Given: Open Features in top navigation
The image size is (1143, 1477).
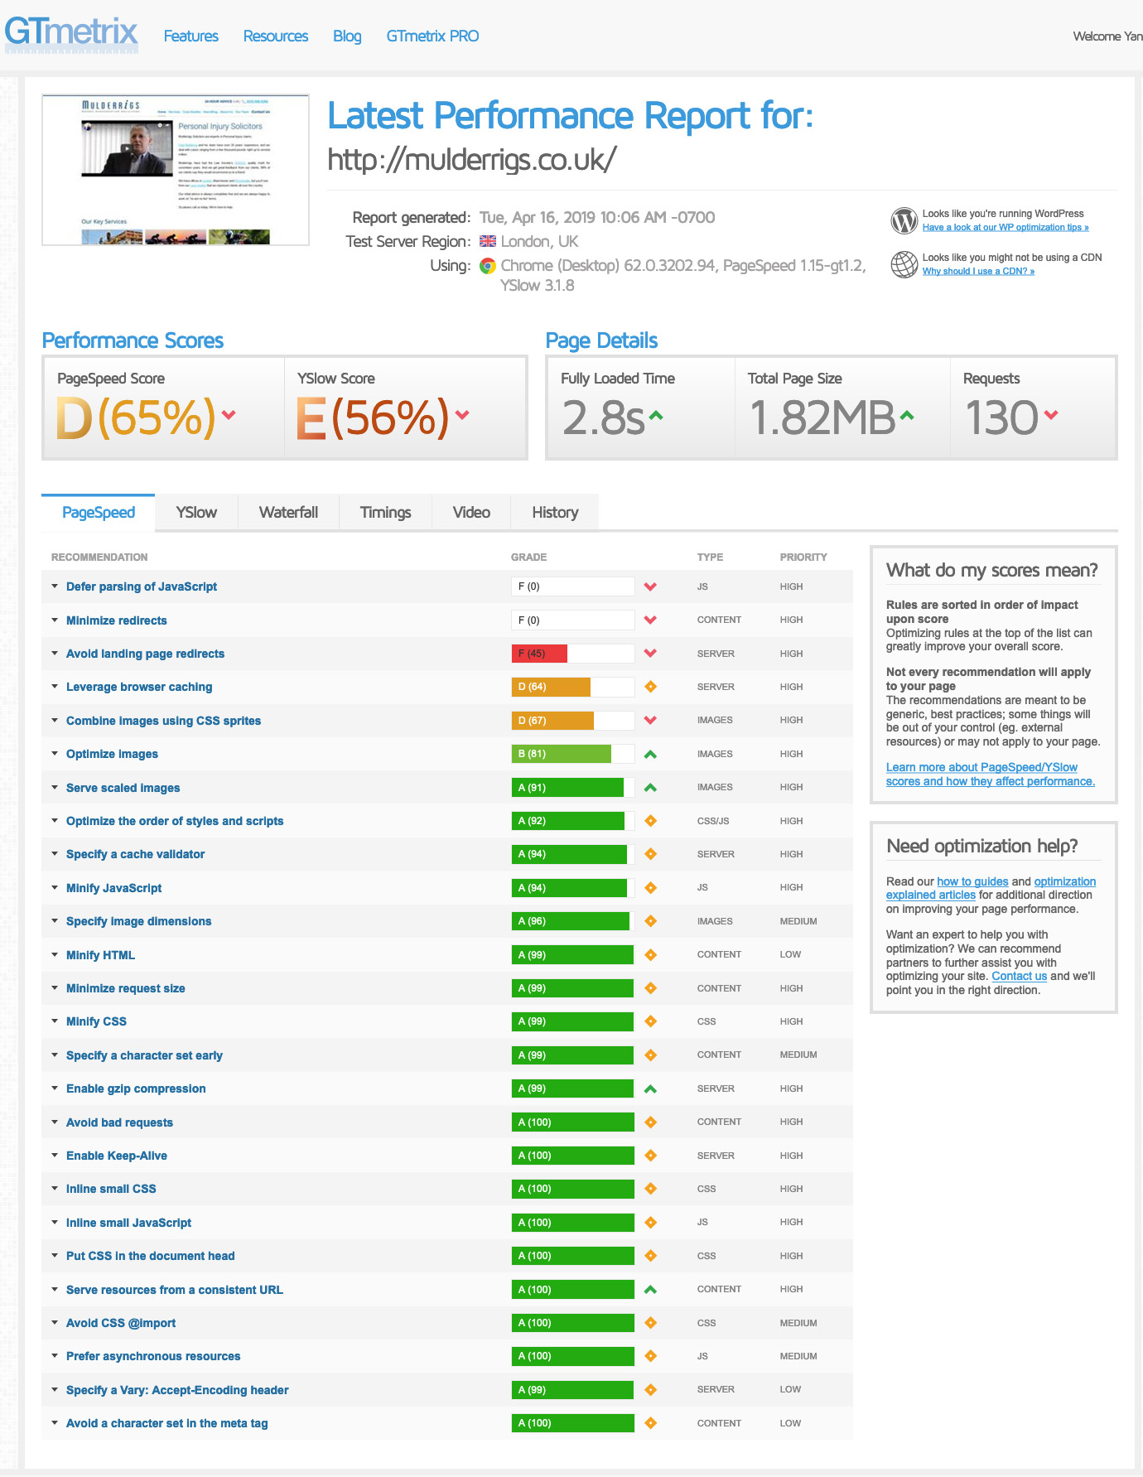Looking at the screenshot, I should coord(191,36).
